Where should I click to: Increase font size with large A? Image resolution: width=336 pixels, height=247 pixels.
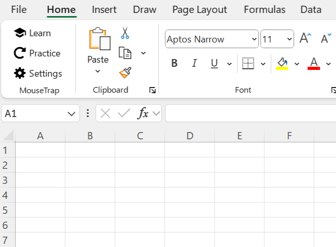[x=305, y=38]
